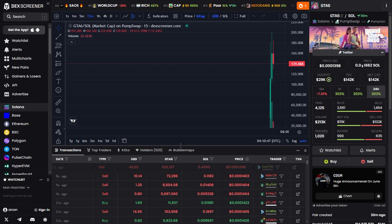Open chart settings gear icon
This screenshot has width=392, height=224.
click(295, 16)
